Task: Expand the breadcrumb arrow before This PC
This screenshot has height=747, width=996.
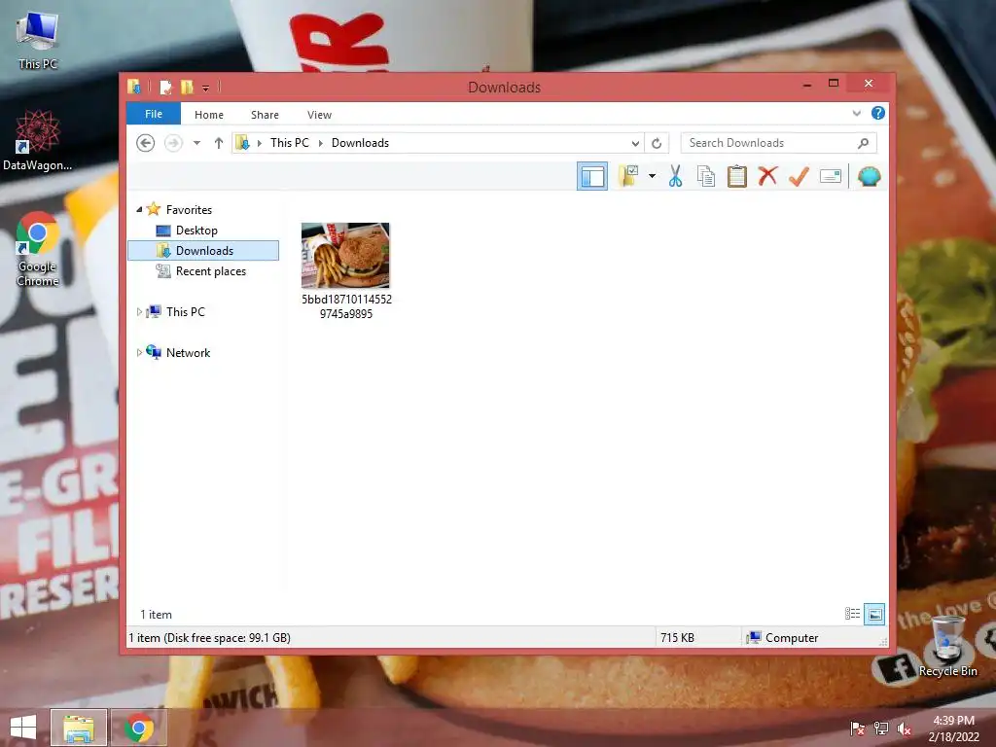Action: point(259,143)
